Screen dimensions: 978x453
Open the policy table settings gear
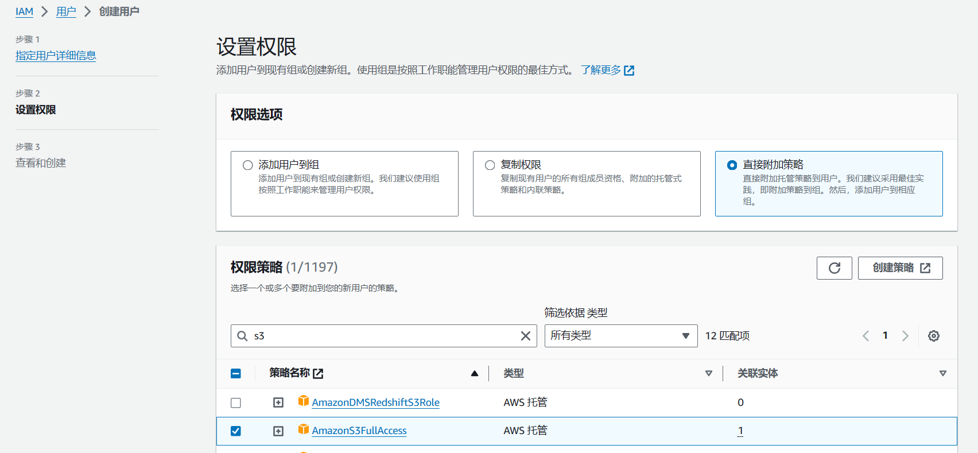pos(934,336)
